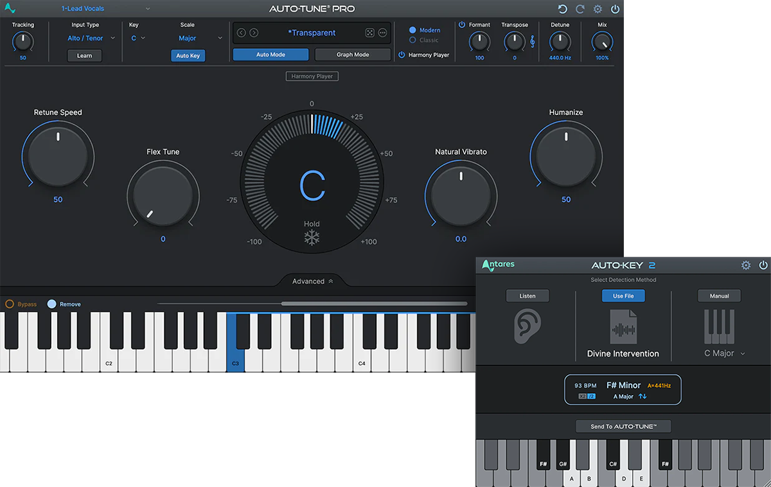Click the C# key on Auto-Key keyboard
The image size is (771, 487).
(x=613, y=455)
